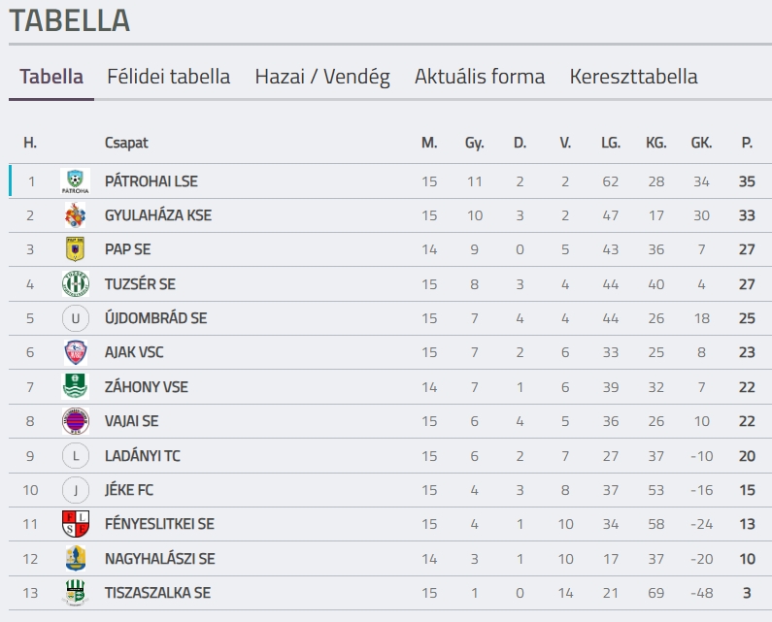This screenshot has height=622, width=772.
Task: Open the NAGYHALÁSZI SE team link
Action: (x=160, y=559)
